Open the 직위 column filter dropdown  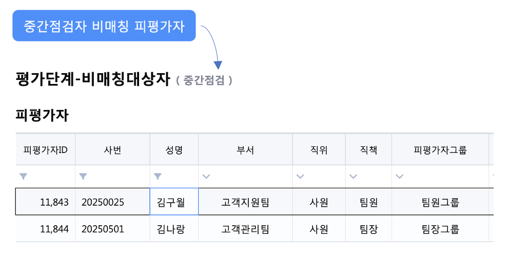tap(301, 176)
